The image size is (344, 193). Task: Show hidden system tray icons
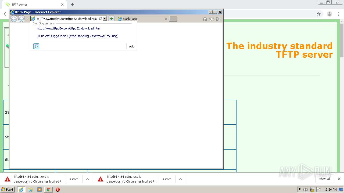pyautogui.click(x=300, y=190)
